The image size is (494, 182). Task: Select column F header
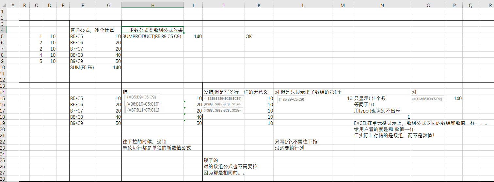83,6
